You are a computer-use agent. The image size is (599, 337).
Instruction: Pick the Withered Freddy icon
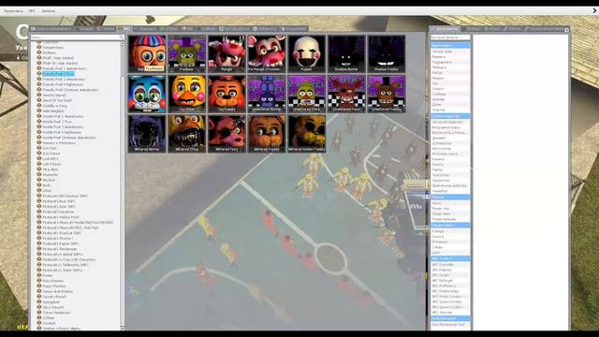click(267, 134)
